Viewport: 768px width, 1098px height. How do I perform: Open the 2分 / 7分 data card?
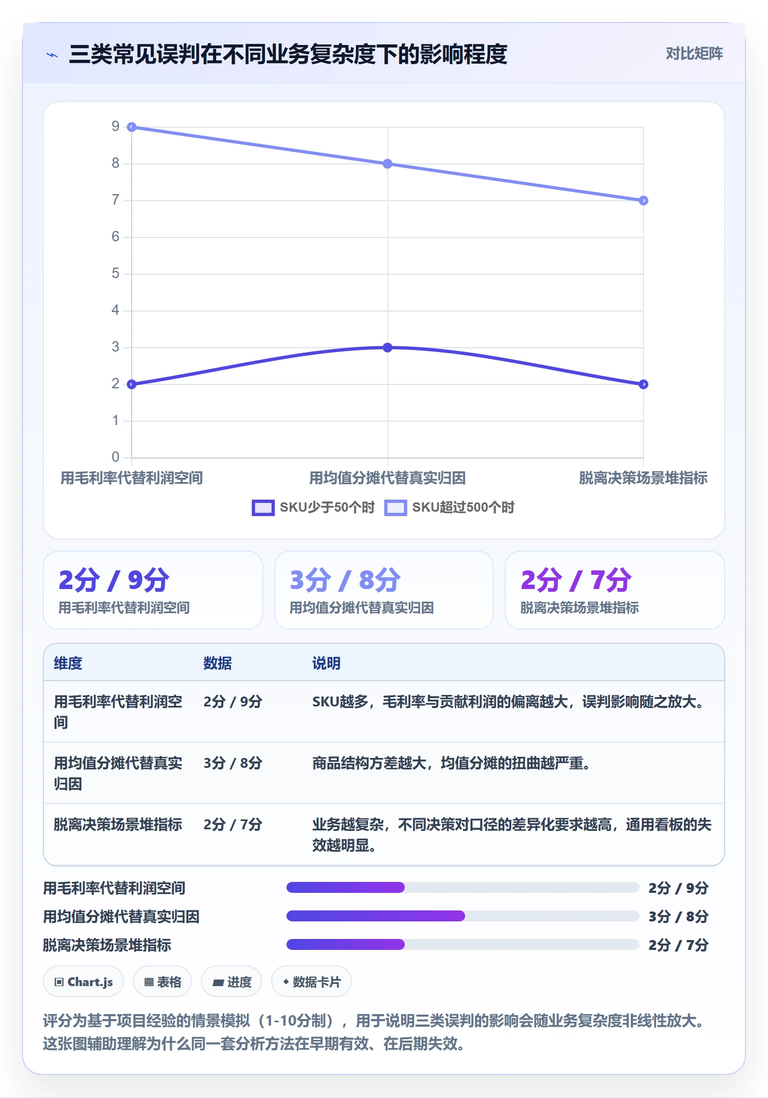(x=615, y=590)
